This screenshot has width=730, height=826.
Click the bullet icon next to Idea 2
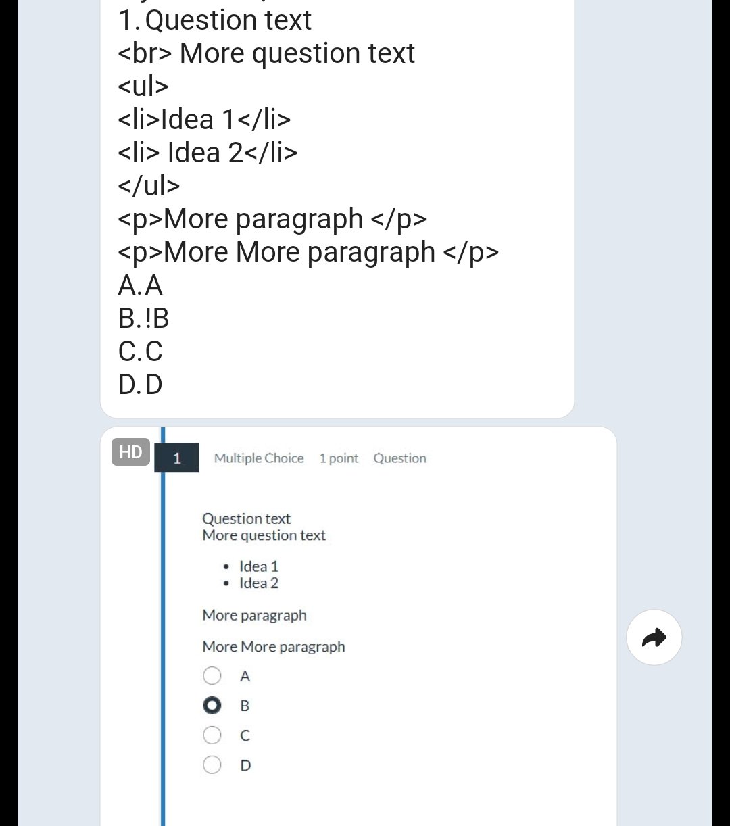pos(226,583)
